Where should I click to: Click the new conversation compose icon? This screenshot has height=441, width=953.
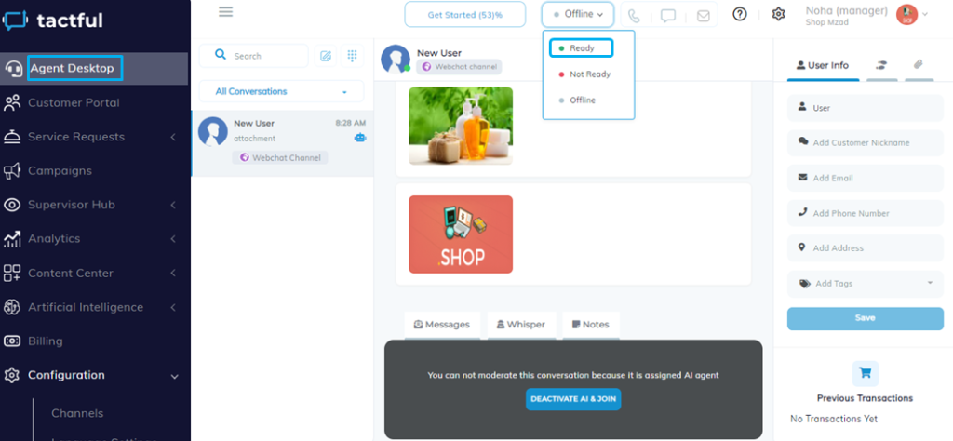click(325, 56)
